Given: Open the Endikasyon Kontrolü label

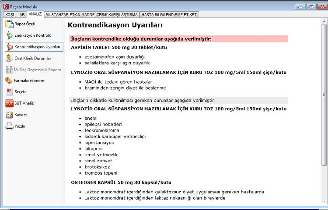Looking at the screenshot, I should (33, 35).
